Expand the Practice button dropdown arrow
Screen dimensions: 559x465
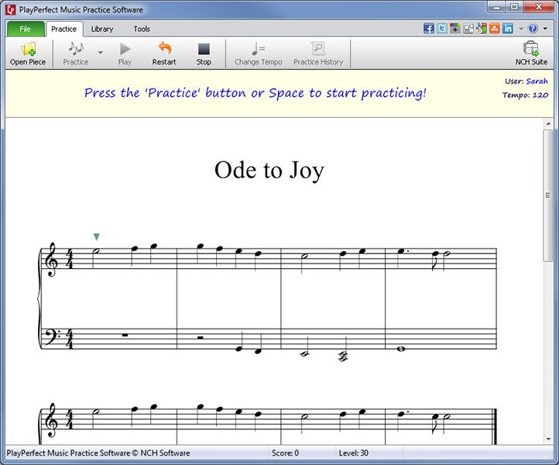[x=101, y=53]
